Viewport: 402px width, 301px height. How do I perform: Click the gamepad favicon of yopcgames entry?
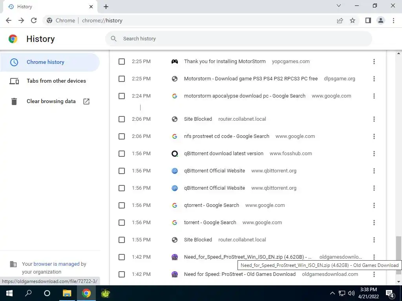click(x=175, y=62)
